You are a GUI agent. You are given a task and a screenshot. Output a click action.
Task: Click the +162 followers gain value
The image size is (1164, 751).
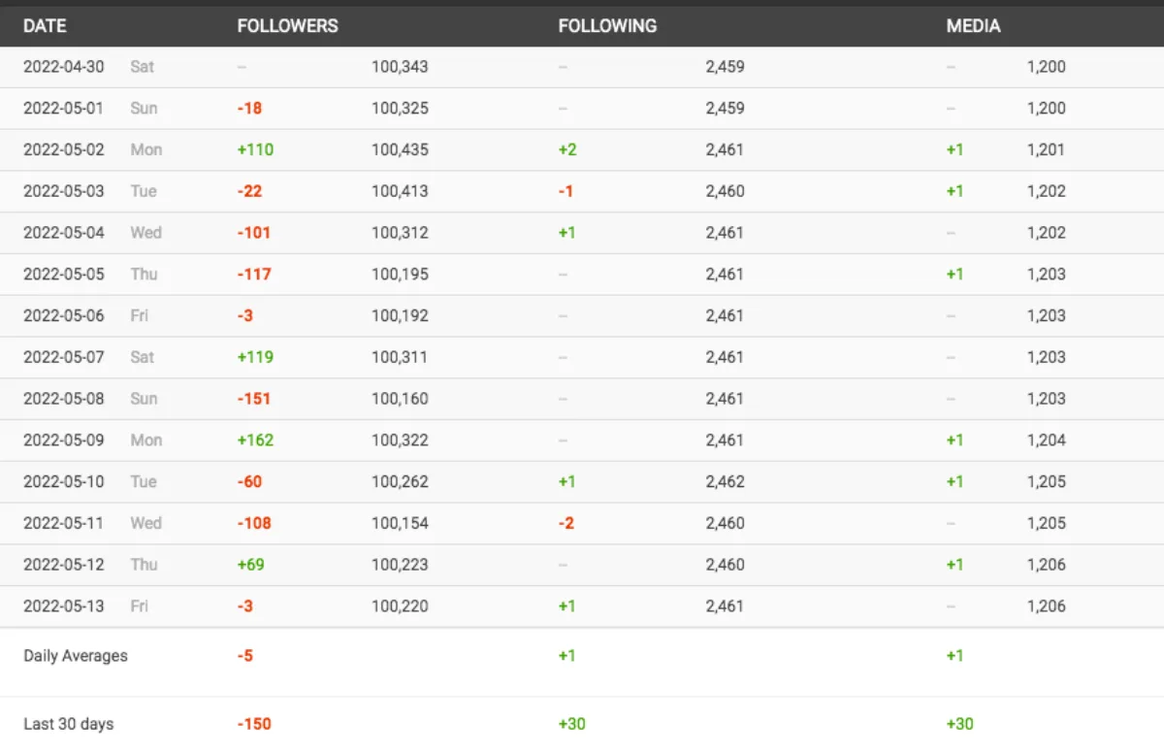point(255,441)
